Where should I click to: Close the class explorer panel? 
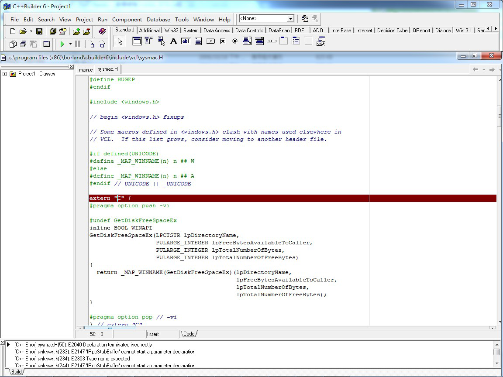click(71, 67)
